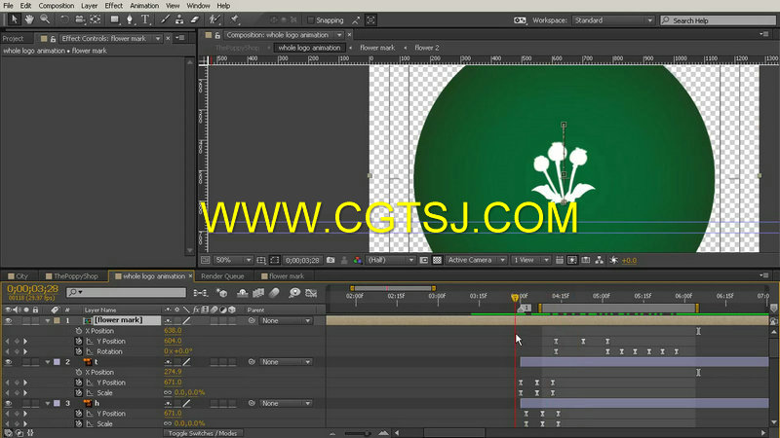The width and height of the screenshot is (780, 438).
Task: Open the Animation menu
Action: 144,6
